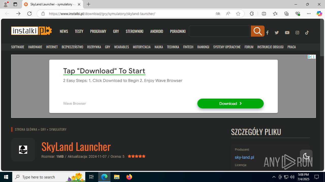Close the SkyLand Launcher tab

point(79,4)
